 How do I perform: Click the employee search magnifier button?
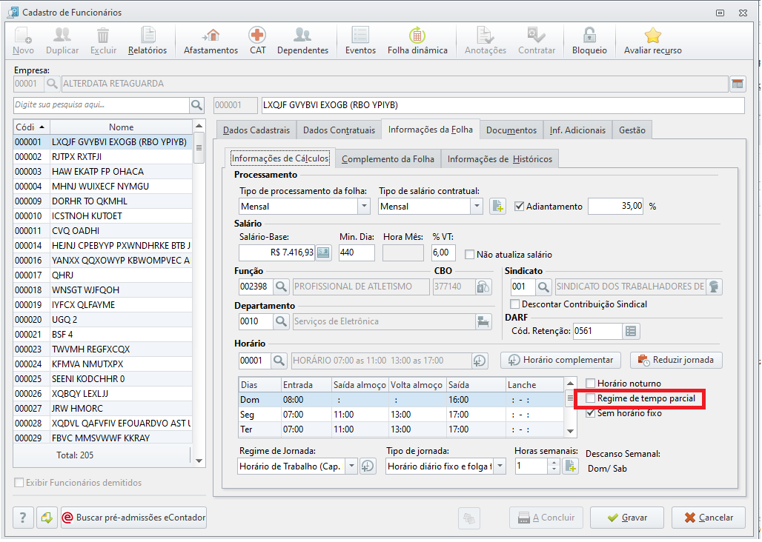pyautogui.click(x=197, y=105)
